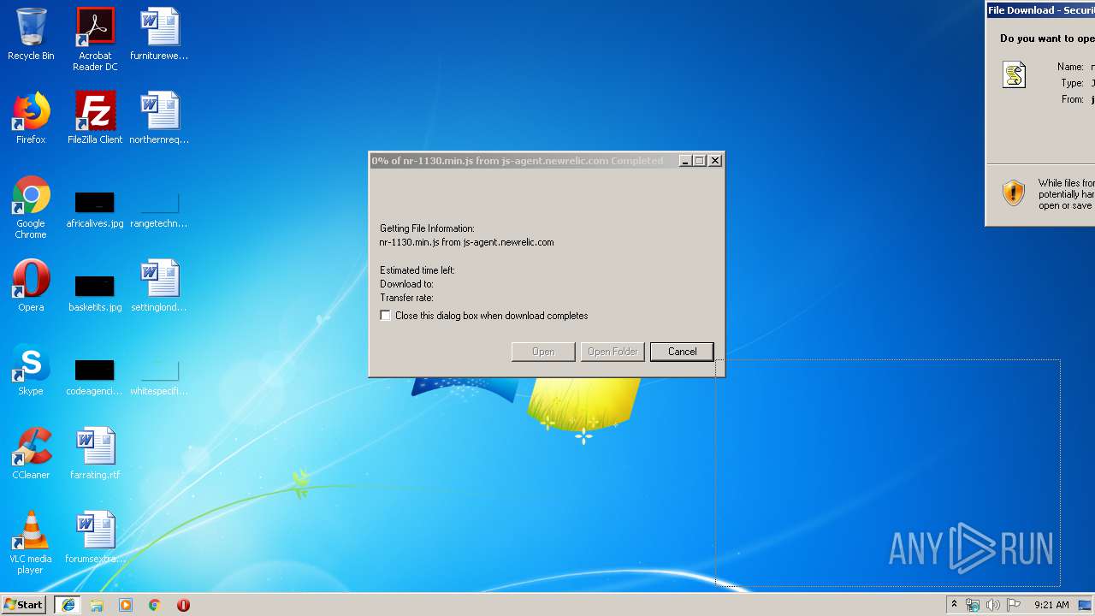Screen dimensions: 1095x616
Task: Open the VLC media player shortcut
Action: coord(31,542)
